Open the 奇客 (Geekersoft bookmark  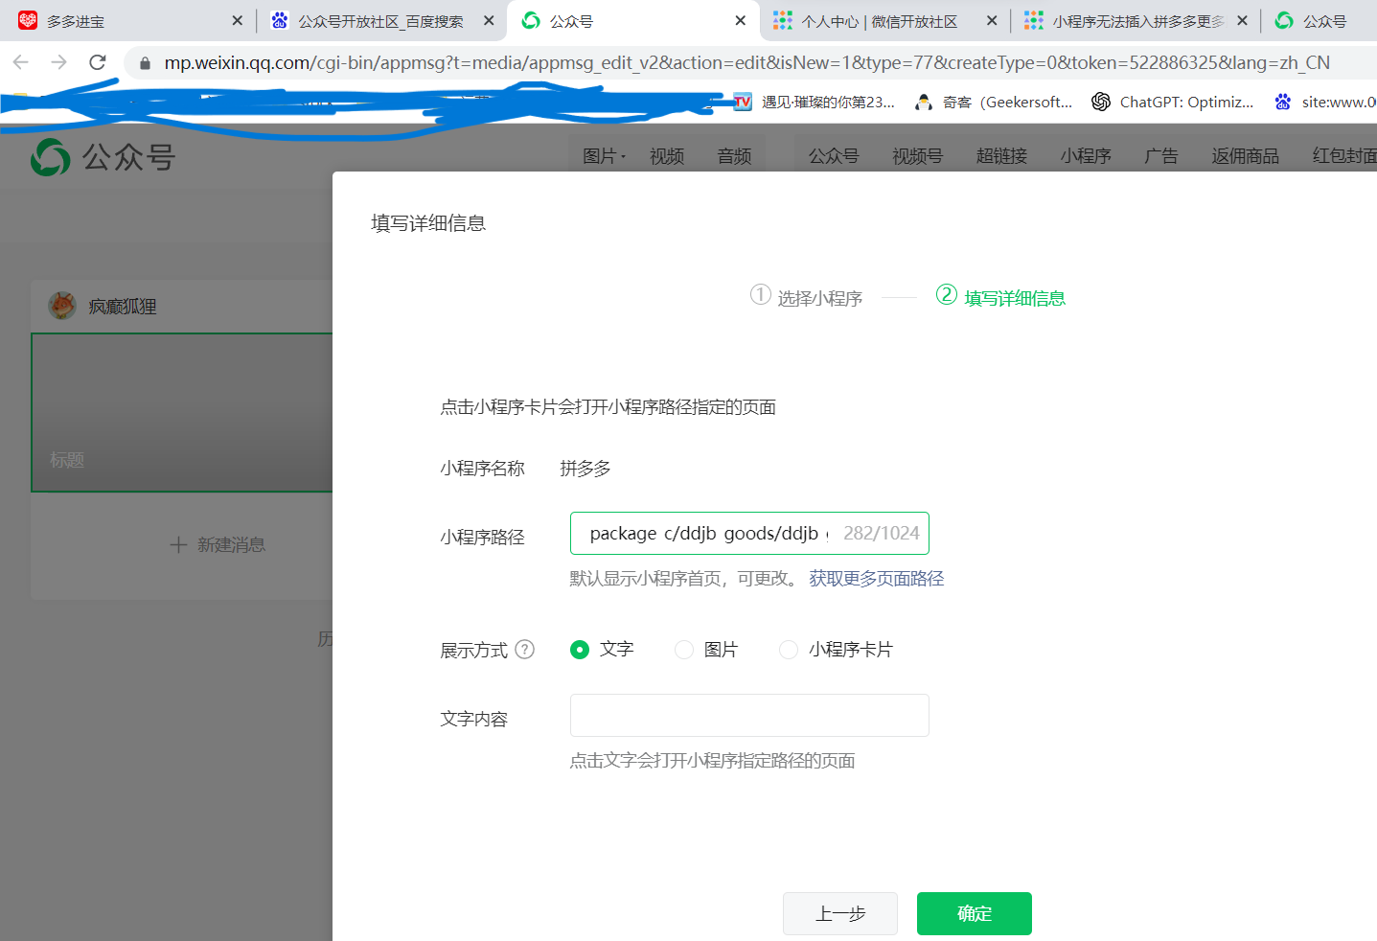click(x=994, y=102)
